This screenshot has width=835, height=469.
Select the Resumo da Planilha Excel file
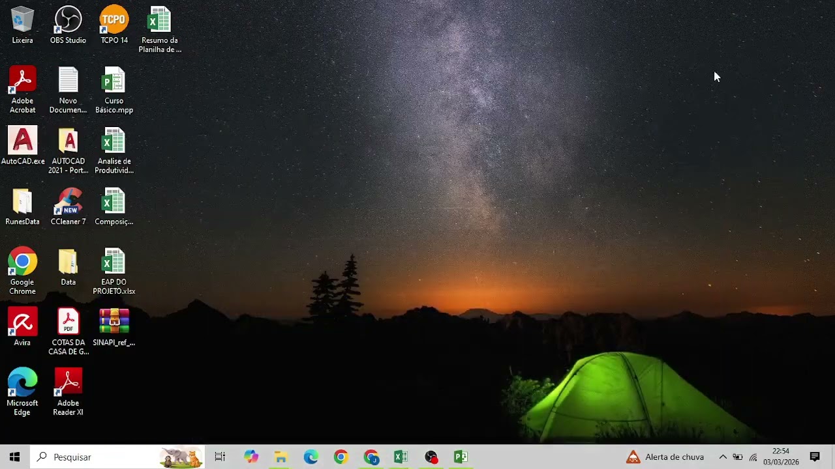(160, 30)
